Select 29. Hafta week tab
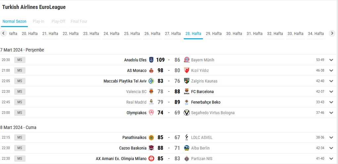The height and width of the screenshot is (164, 338). [x=214, y=34]
